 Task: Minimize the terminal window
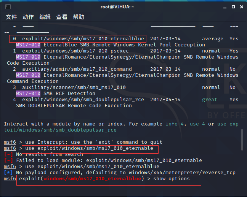click(x=225, y=7)
